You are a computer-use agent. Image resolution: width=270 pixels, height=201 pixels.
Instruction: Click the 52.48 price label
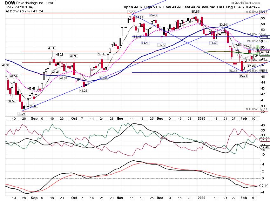click(138, 37)
